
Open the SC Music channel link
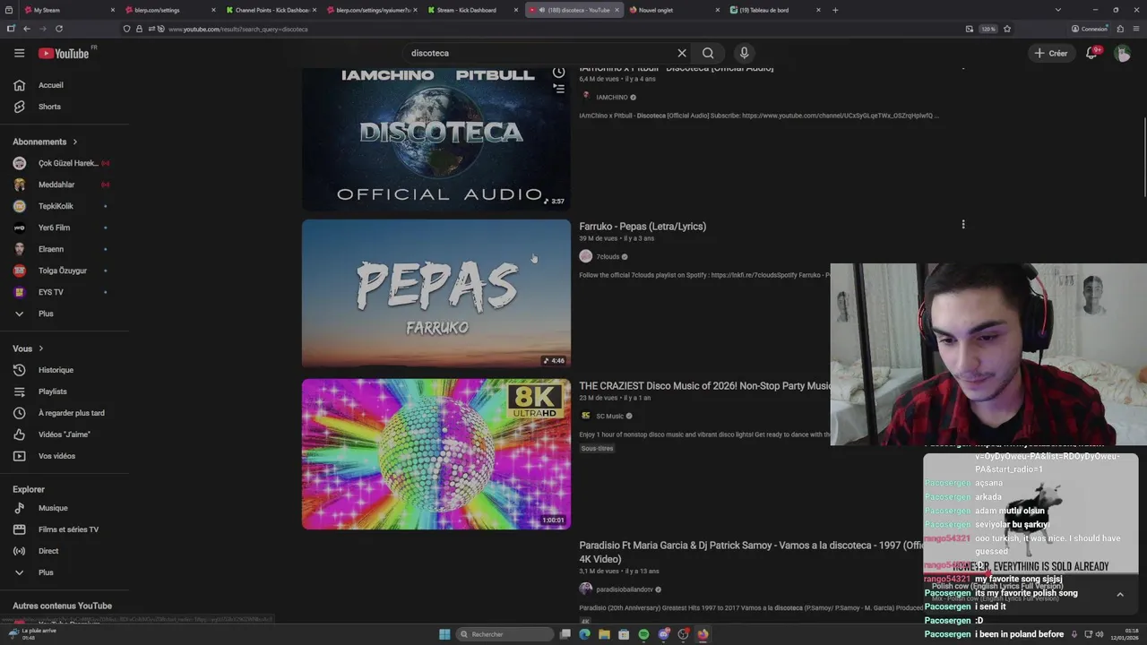click(x=609, y=416)
